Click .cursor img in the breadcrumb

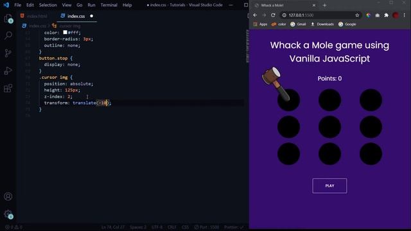pyautogui.click(x=70, y=26)
